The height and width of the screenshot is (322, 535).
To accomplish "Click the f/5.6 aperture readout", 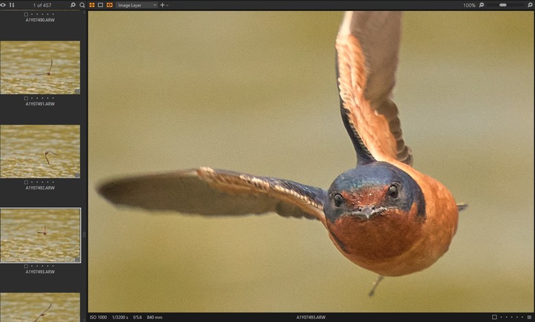I will pos(137,317).
